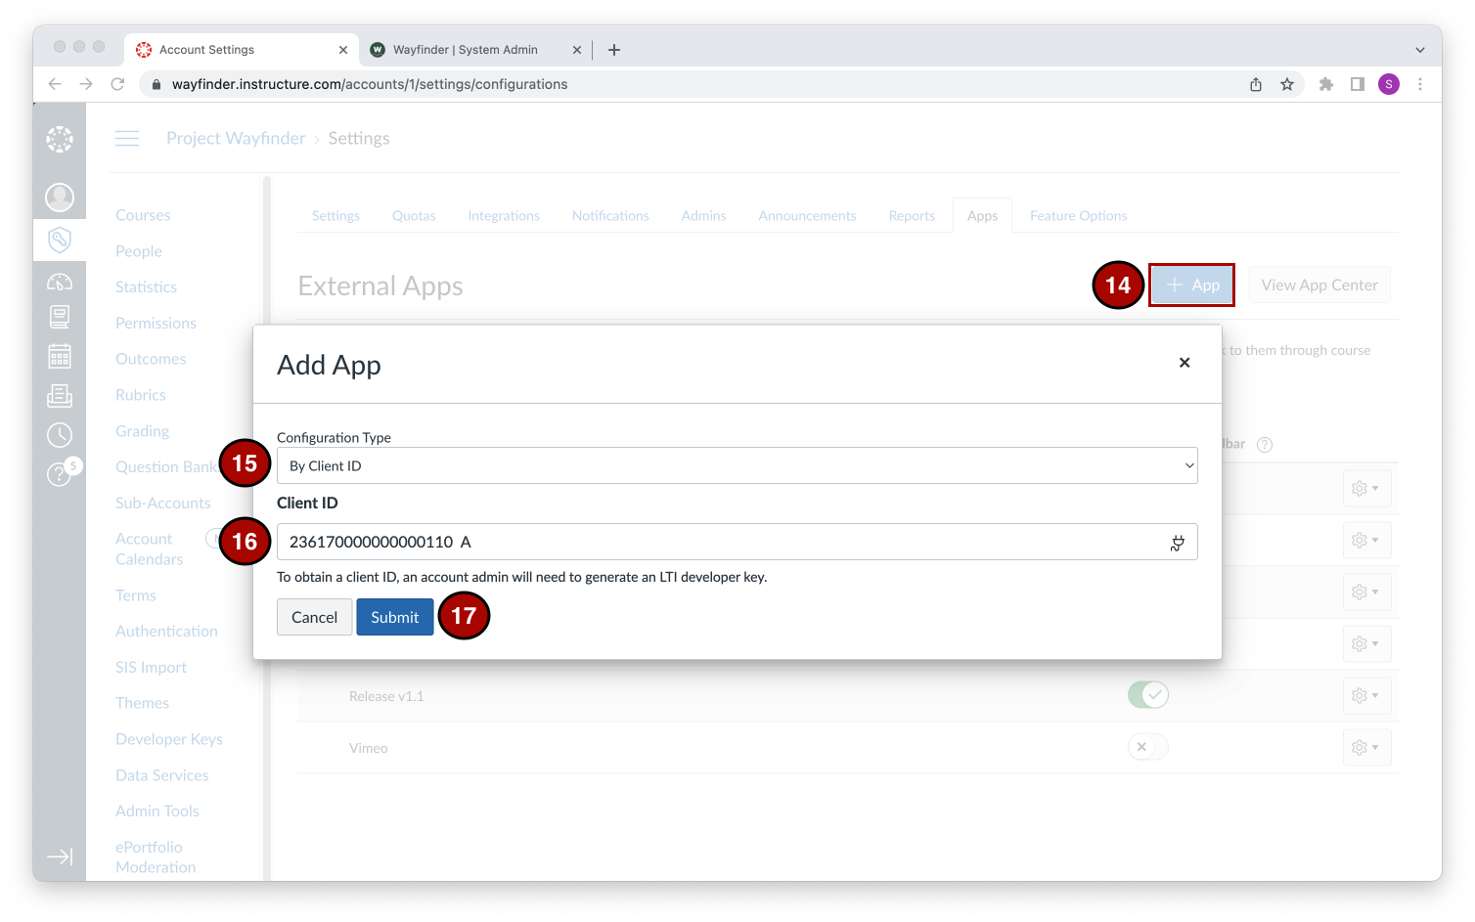The image size is (1475, 922).
Task: Switch to the Feature Options tab
Action: tap(1078, 216)
